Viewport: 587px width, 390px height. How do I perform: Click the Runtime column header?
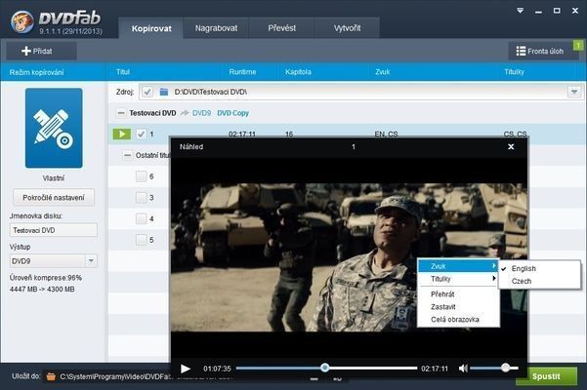click(242, 72)
